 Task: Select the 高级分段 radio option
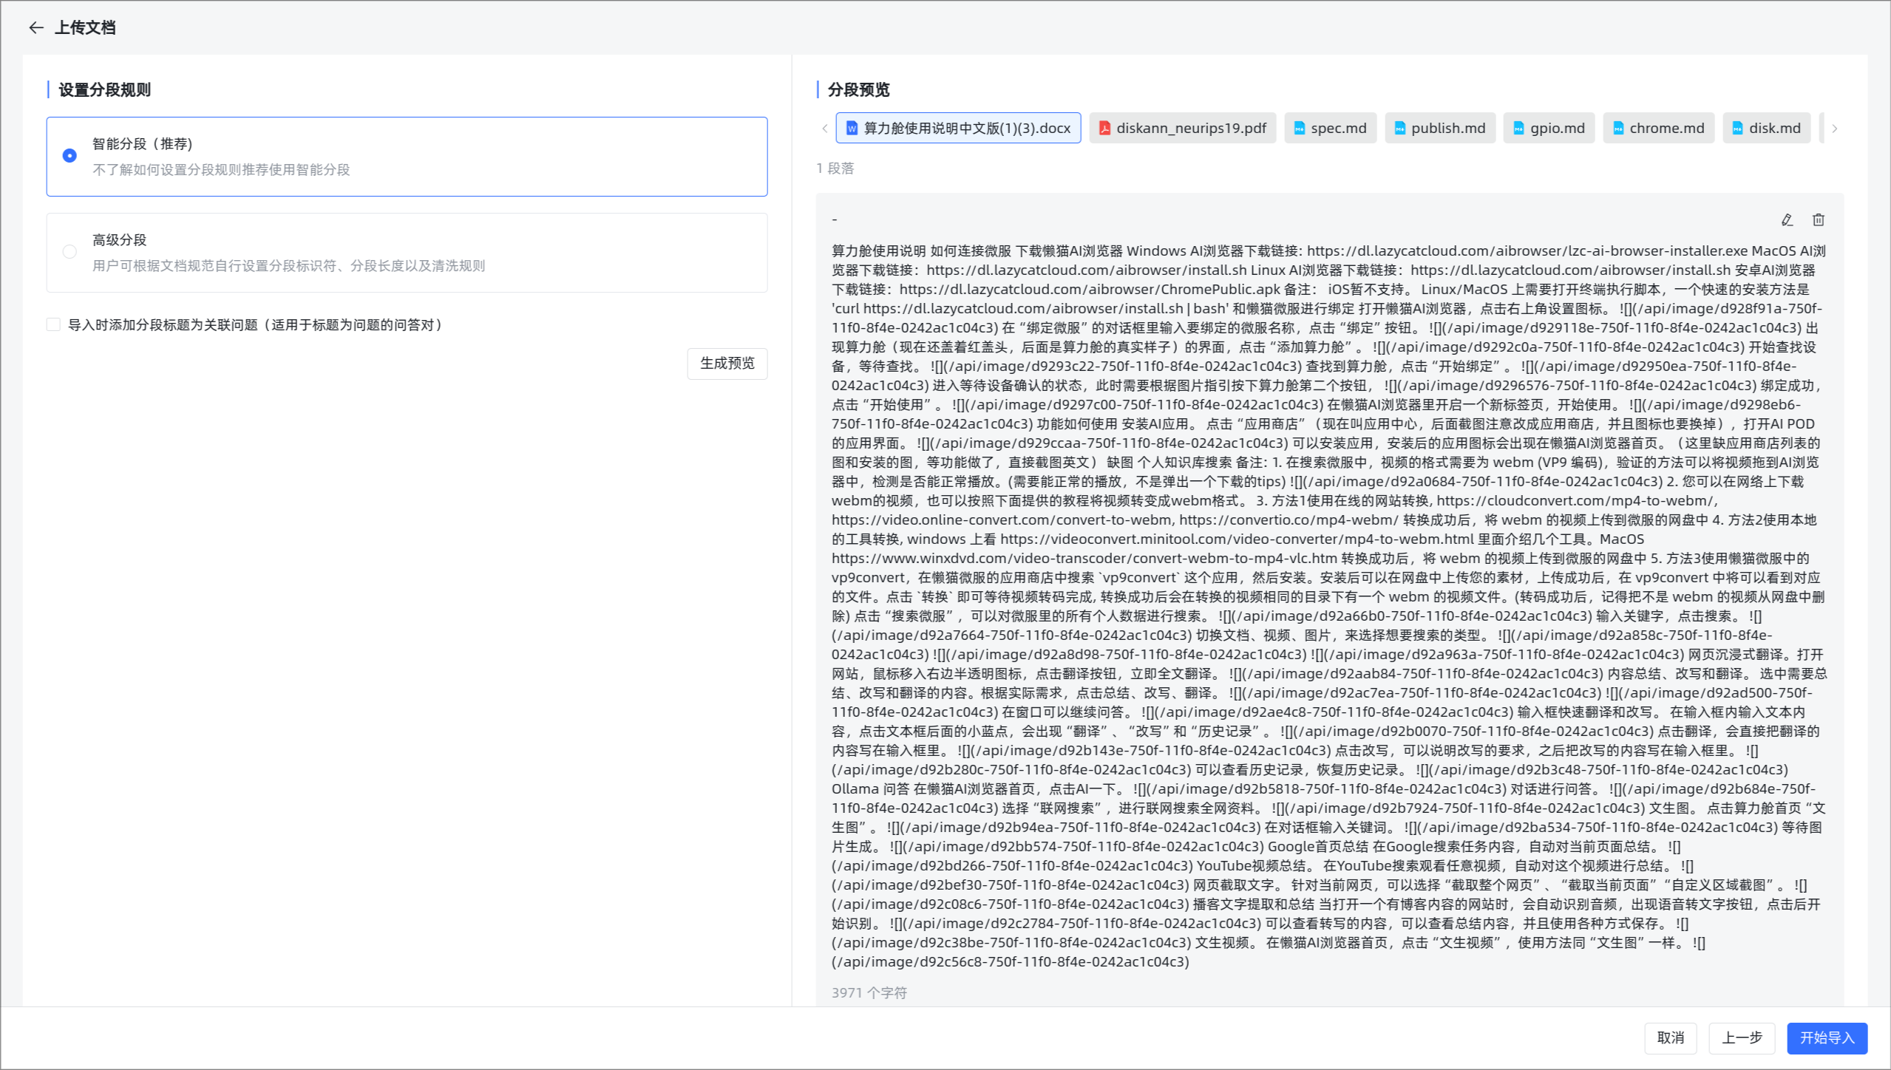click(x=69, y=252)
